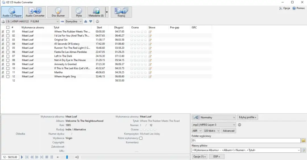
Task: Click the Edytuj profile button
Action: [x=247, y=117]
